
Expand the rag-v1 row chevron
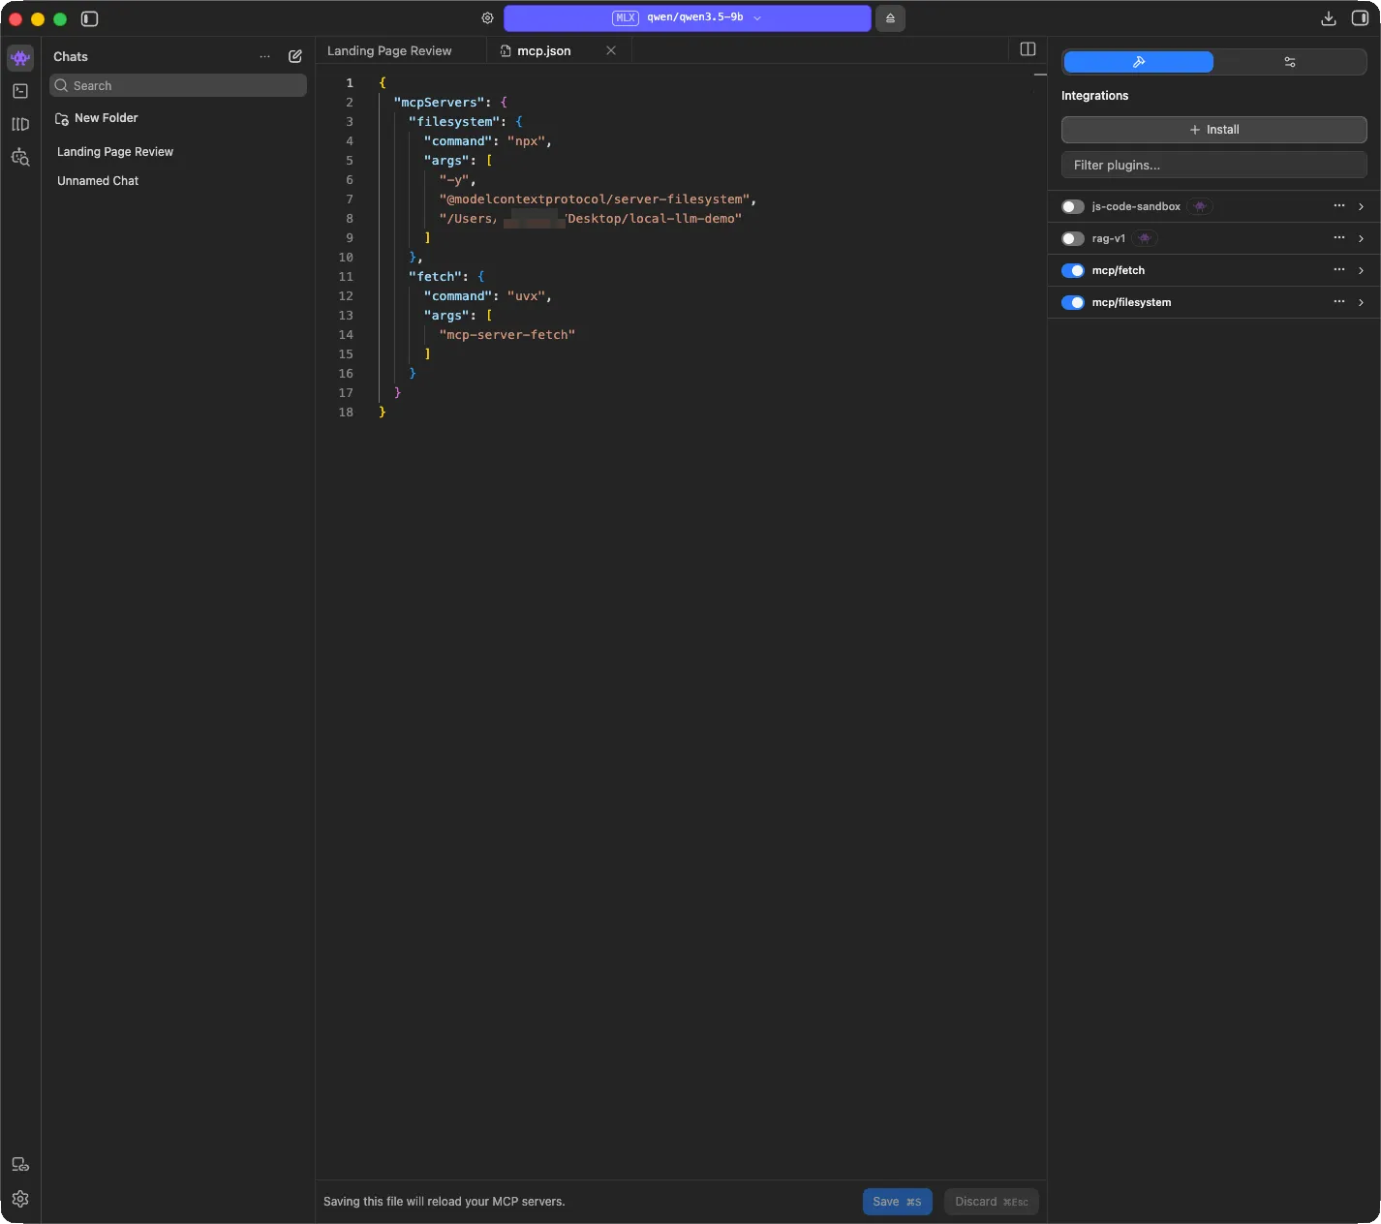(x=1362, y=238)
